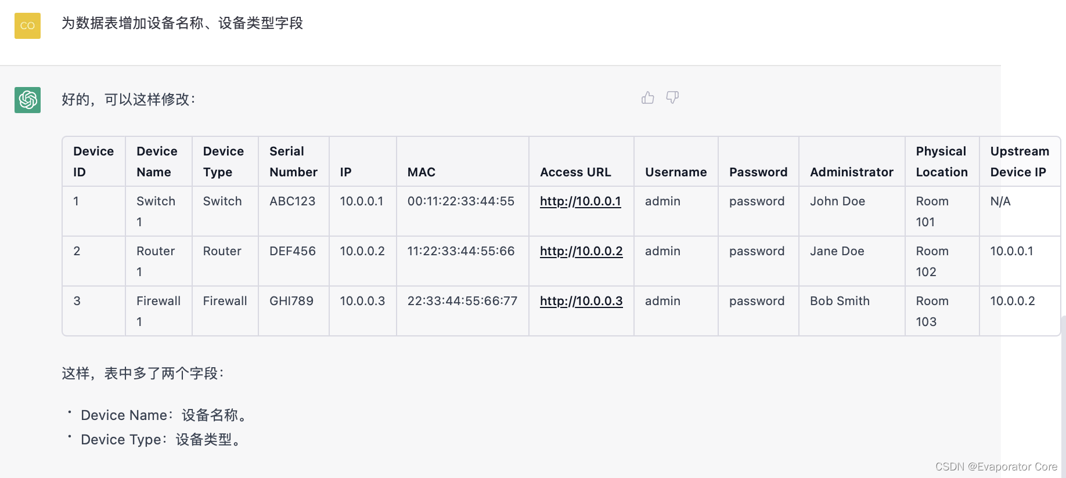Click the yellow CO user avatar
Image resolution: width=1066 pixels, height=478 pixels.
click(x=27, y=26)
